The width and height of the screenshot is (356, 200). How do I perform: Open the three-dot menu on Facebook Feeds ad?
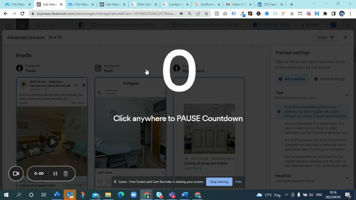pyautogui.click(x=76, y=85)
